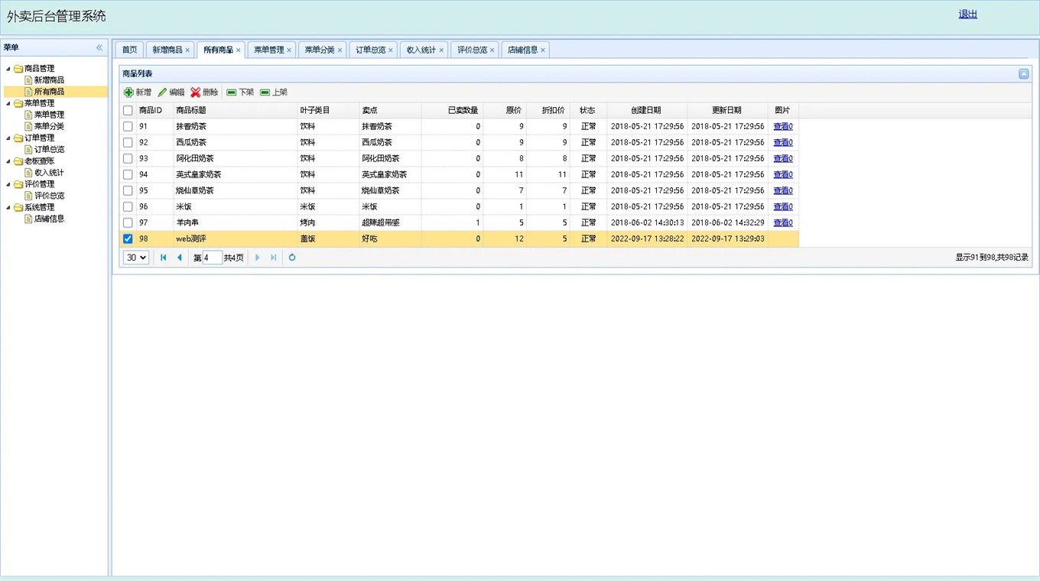Collapse the 订单管理 tree arrow
Viewport: 1040px width, 581px height.
click(8, 138)
